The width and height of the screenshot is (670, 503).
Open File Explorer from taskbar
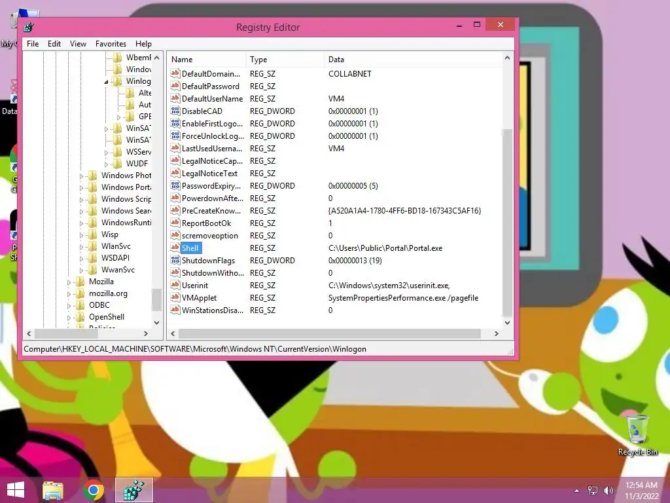53,490
